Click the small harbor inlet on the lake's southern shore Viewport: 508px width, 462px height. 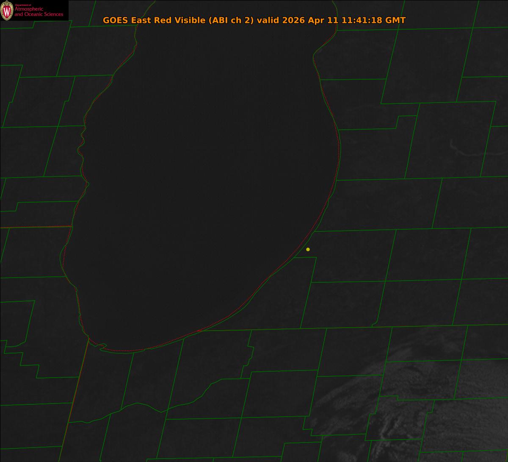[x=102, y=346]
